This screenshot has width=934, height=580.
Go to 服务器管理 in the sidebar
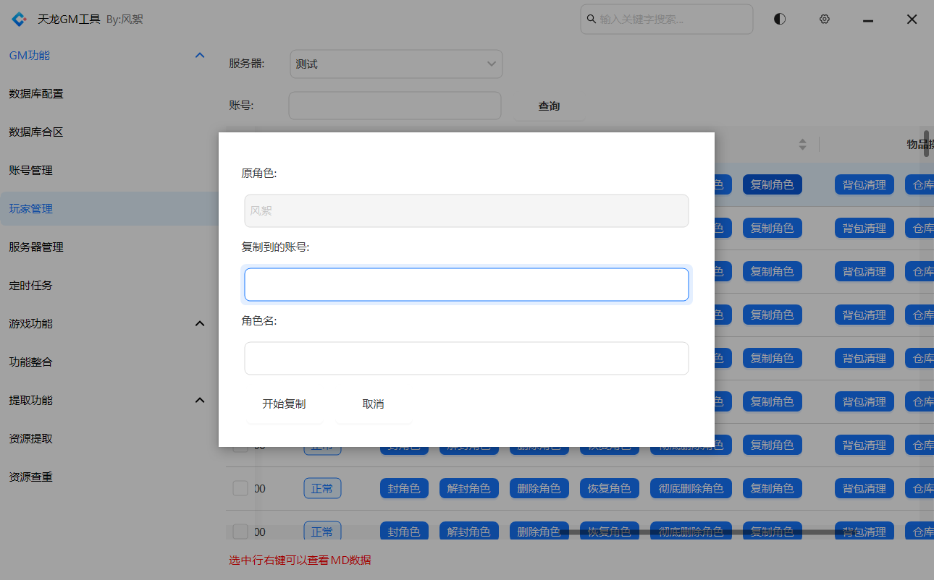36,247
